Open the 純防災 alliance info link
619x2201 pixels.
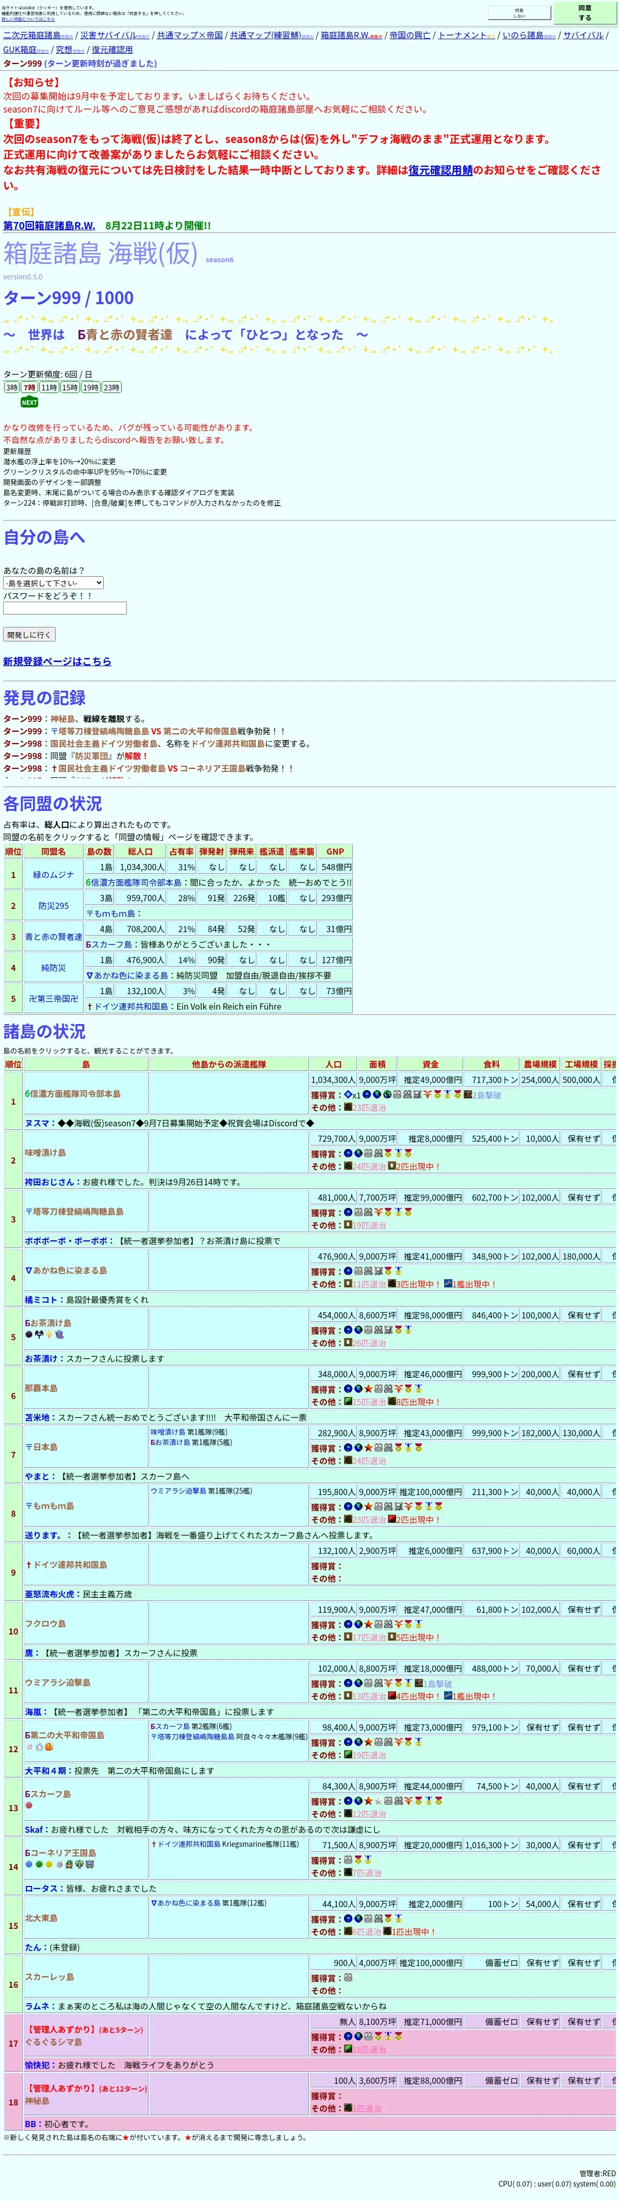pyautogui.click(x=53, y=968)
